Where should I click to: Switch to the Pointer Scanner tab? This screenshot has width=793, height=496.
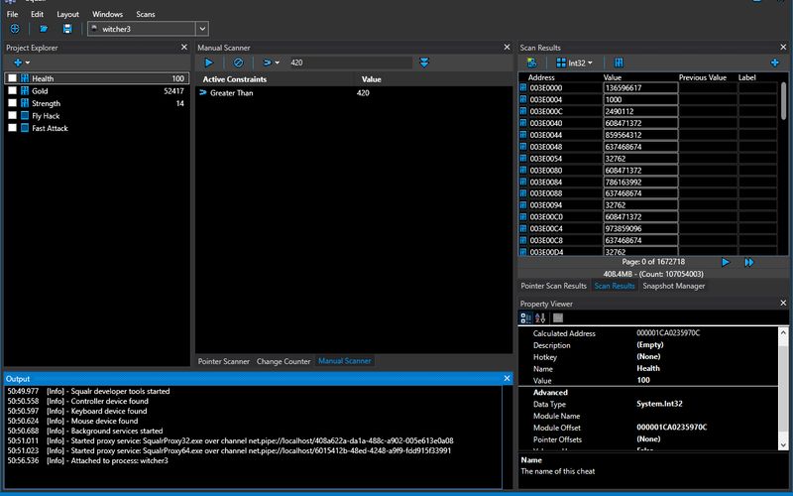pos(223,361)
